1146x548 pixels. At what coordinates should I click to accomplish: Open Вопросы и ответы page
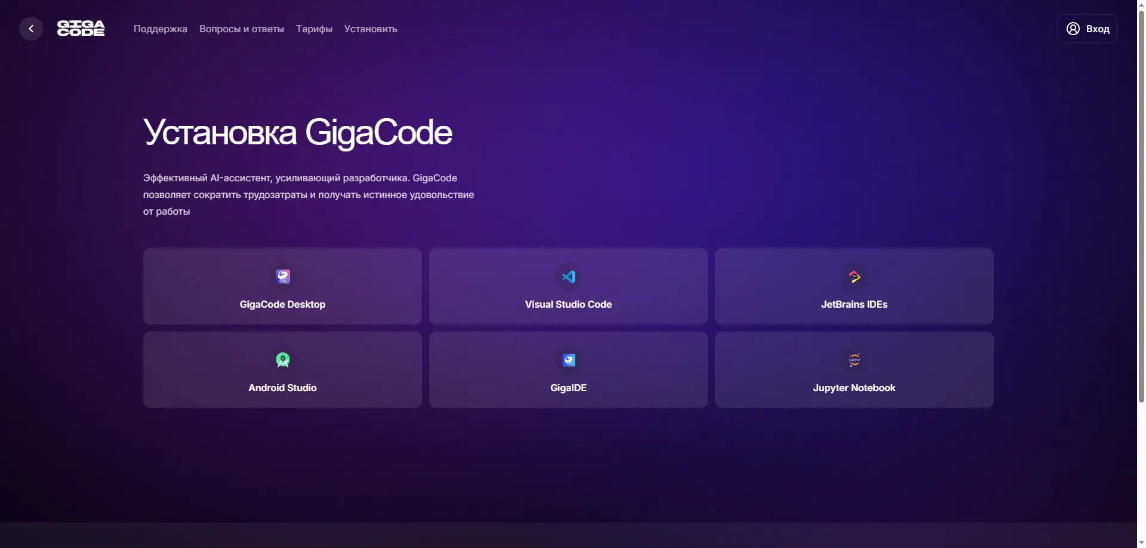[242, 29]
